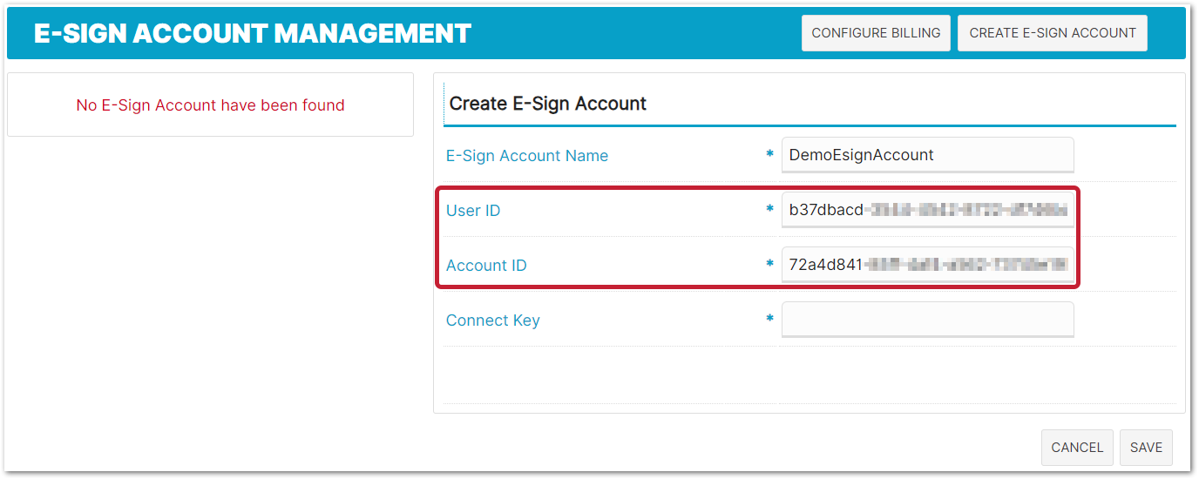This screenshot has height=479, width=1199.
Task: Open the Create E-Sign Account form
Action: 1053,33
